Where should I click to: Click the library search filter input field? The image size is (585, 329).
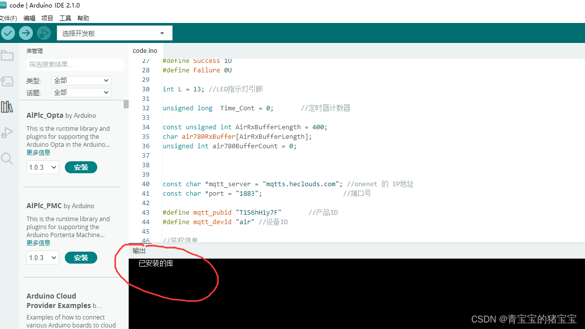[x=75, y=64]
